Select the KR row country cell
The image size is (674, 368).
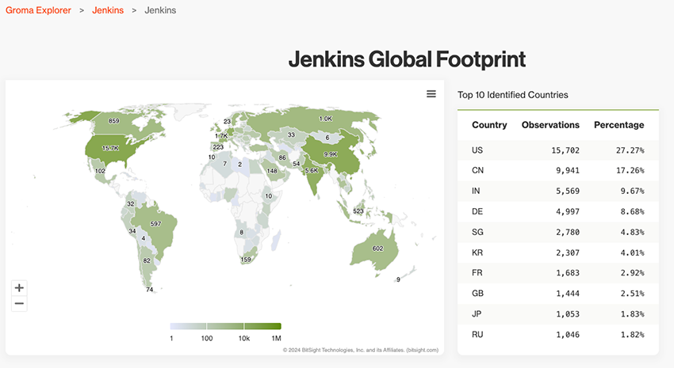click(x=477, y=252)
